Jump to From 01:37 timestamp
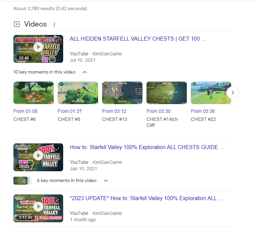Image resolution: width=255 pixels, height=229 pixels. [x=70, y=111]
